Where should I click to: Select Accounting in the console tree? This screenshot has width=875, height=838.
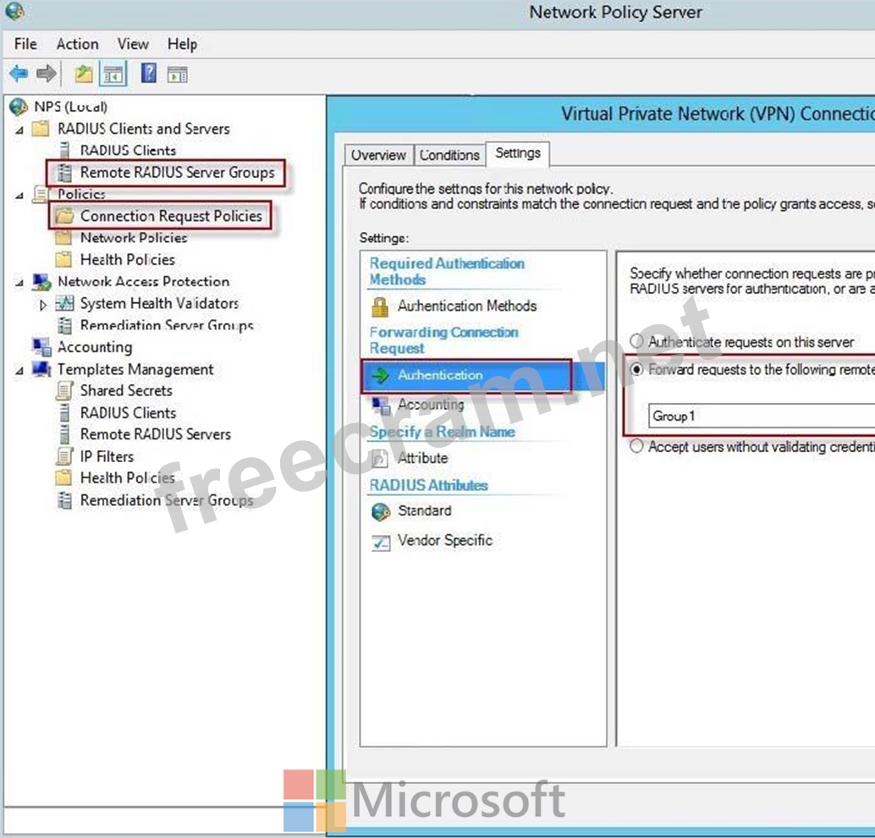(95, 347)
